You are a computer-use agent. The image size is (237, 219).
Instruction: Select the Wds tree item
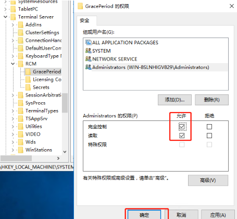(x=31, y=142)
